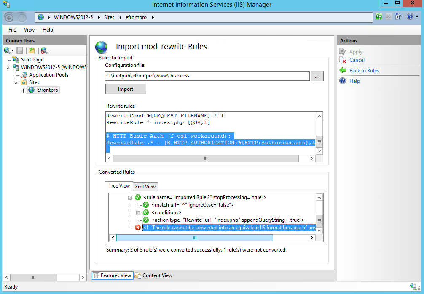Select the Start Page tree item

[32, 59]
